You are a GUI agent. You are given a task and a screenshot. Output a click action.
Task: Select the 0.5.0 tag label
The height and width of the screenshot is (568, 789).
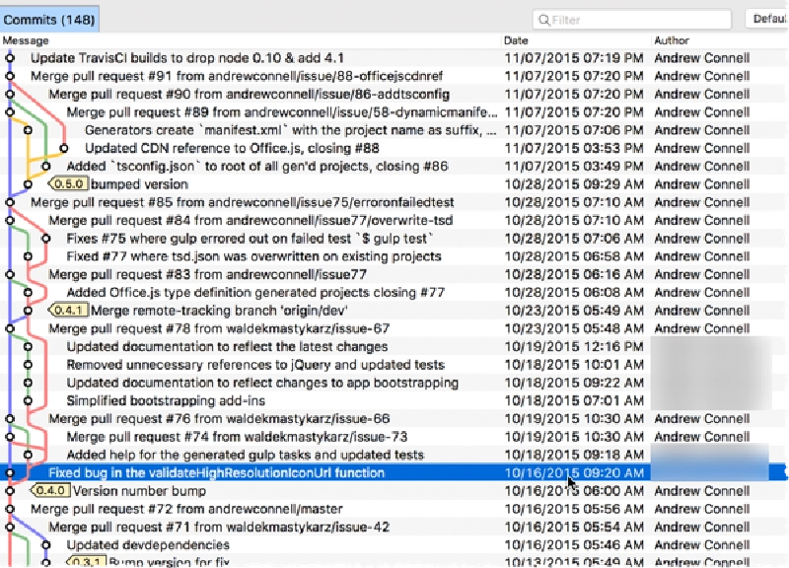(69, 184)
